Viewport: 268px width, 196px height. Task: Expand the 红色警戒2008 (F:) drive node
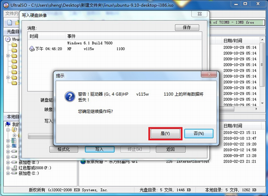(8, 168)
